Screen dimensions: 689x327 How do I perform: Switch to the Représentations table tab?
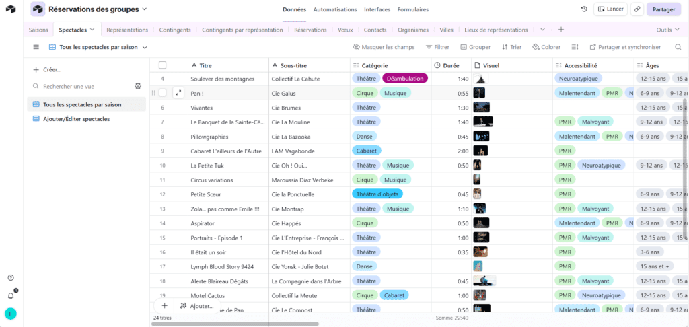coord(127,30)
